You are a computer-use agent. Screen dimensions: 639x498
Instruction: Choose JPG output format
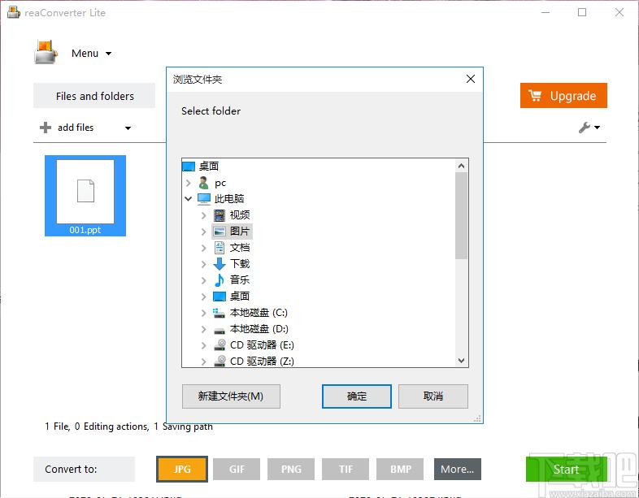pyautogui.click(x=182, y=469)
